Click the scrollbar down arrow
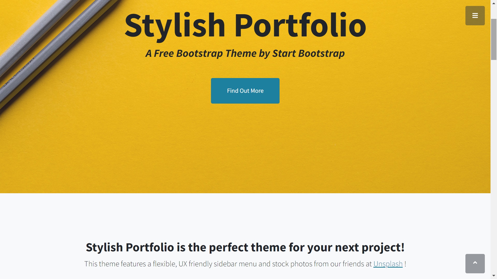497x279 pixels. [494, 276]
